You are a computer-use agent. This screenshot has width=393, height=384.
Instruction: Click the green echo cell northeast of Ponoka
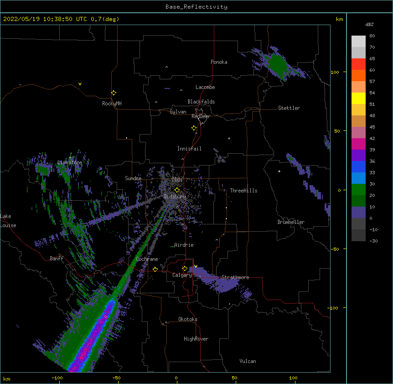[x=277, y=64]
